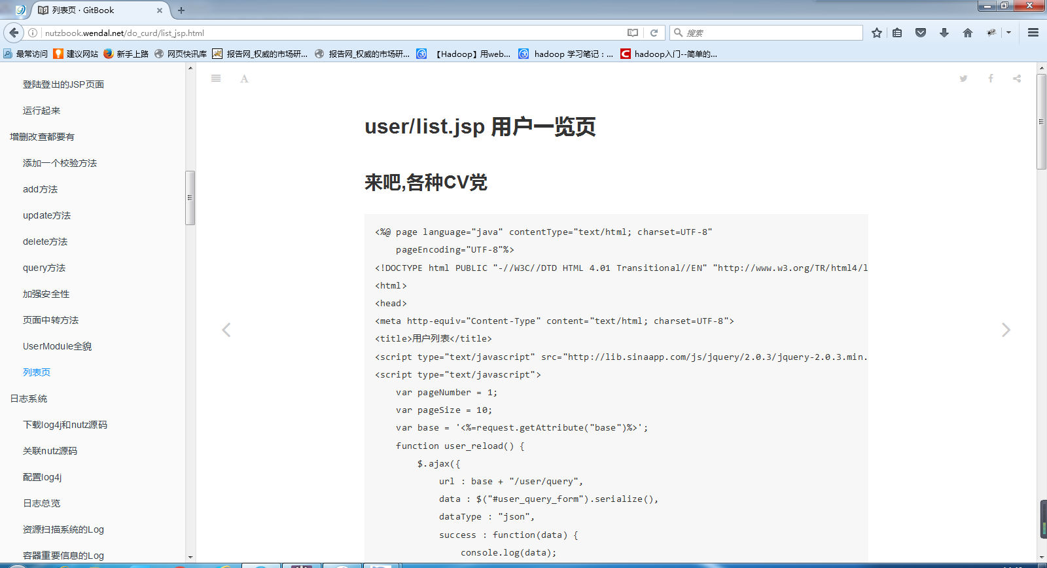Click code line var pageSize = 10;

pos(444,410)
